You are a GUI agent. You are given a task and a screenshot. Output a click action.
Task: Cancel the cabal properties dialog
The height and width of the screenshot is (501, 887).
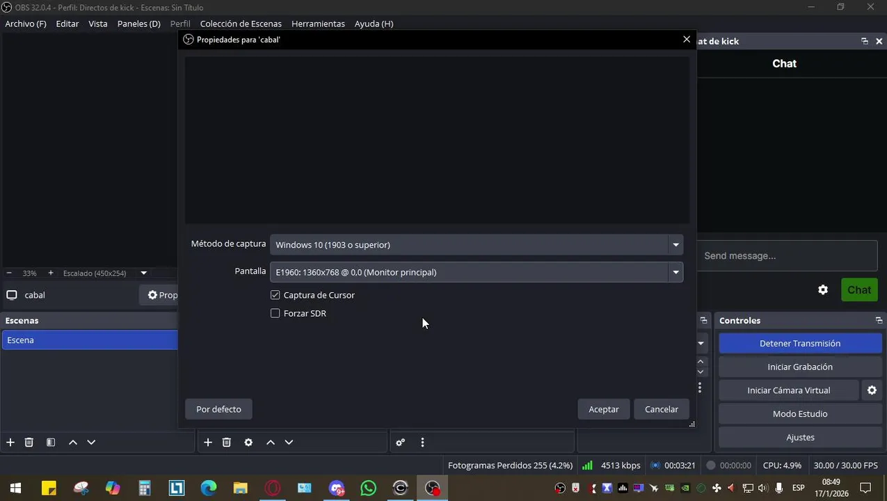point(662,409)
